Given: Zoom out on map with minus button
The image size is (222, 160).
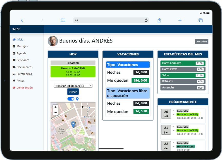Looking at the screenshot, I should click(56, 112).
